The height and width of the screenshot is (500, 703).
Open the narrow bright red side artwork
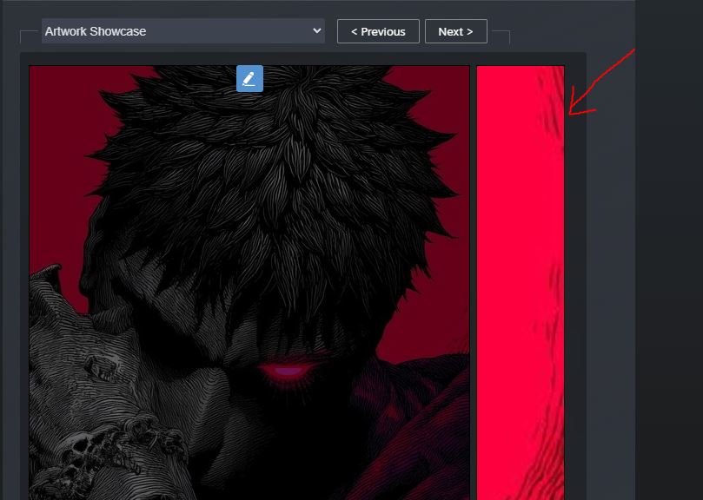click(x=520, y=283)
